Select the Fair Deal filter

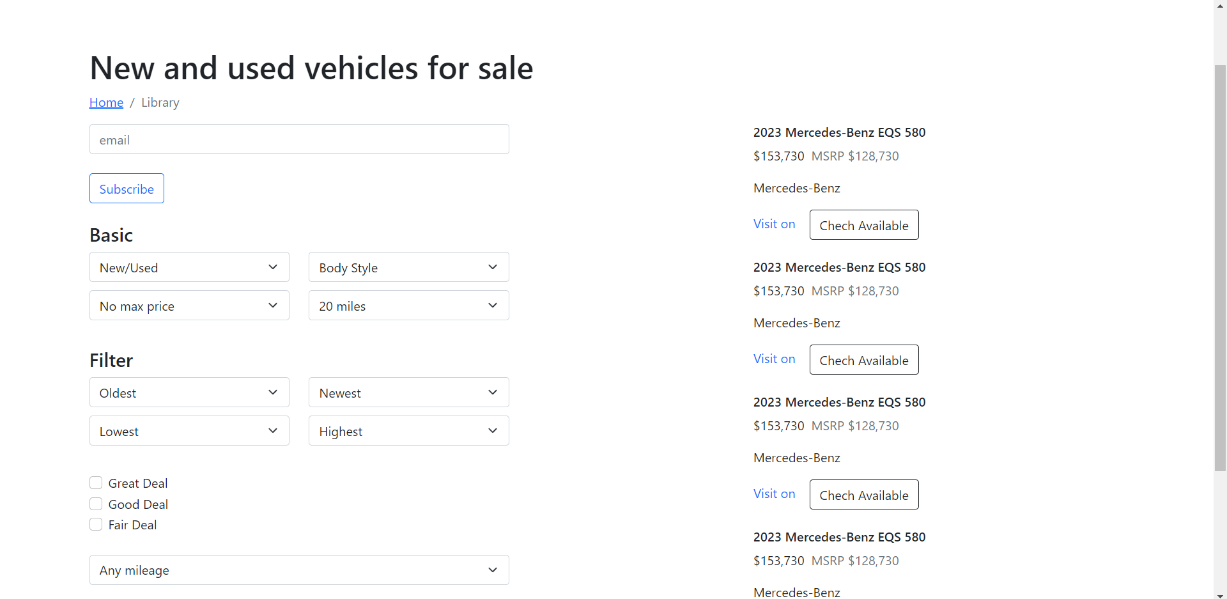[x=96, y=524]
